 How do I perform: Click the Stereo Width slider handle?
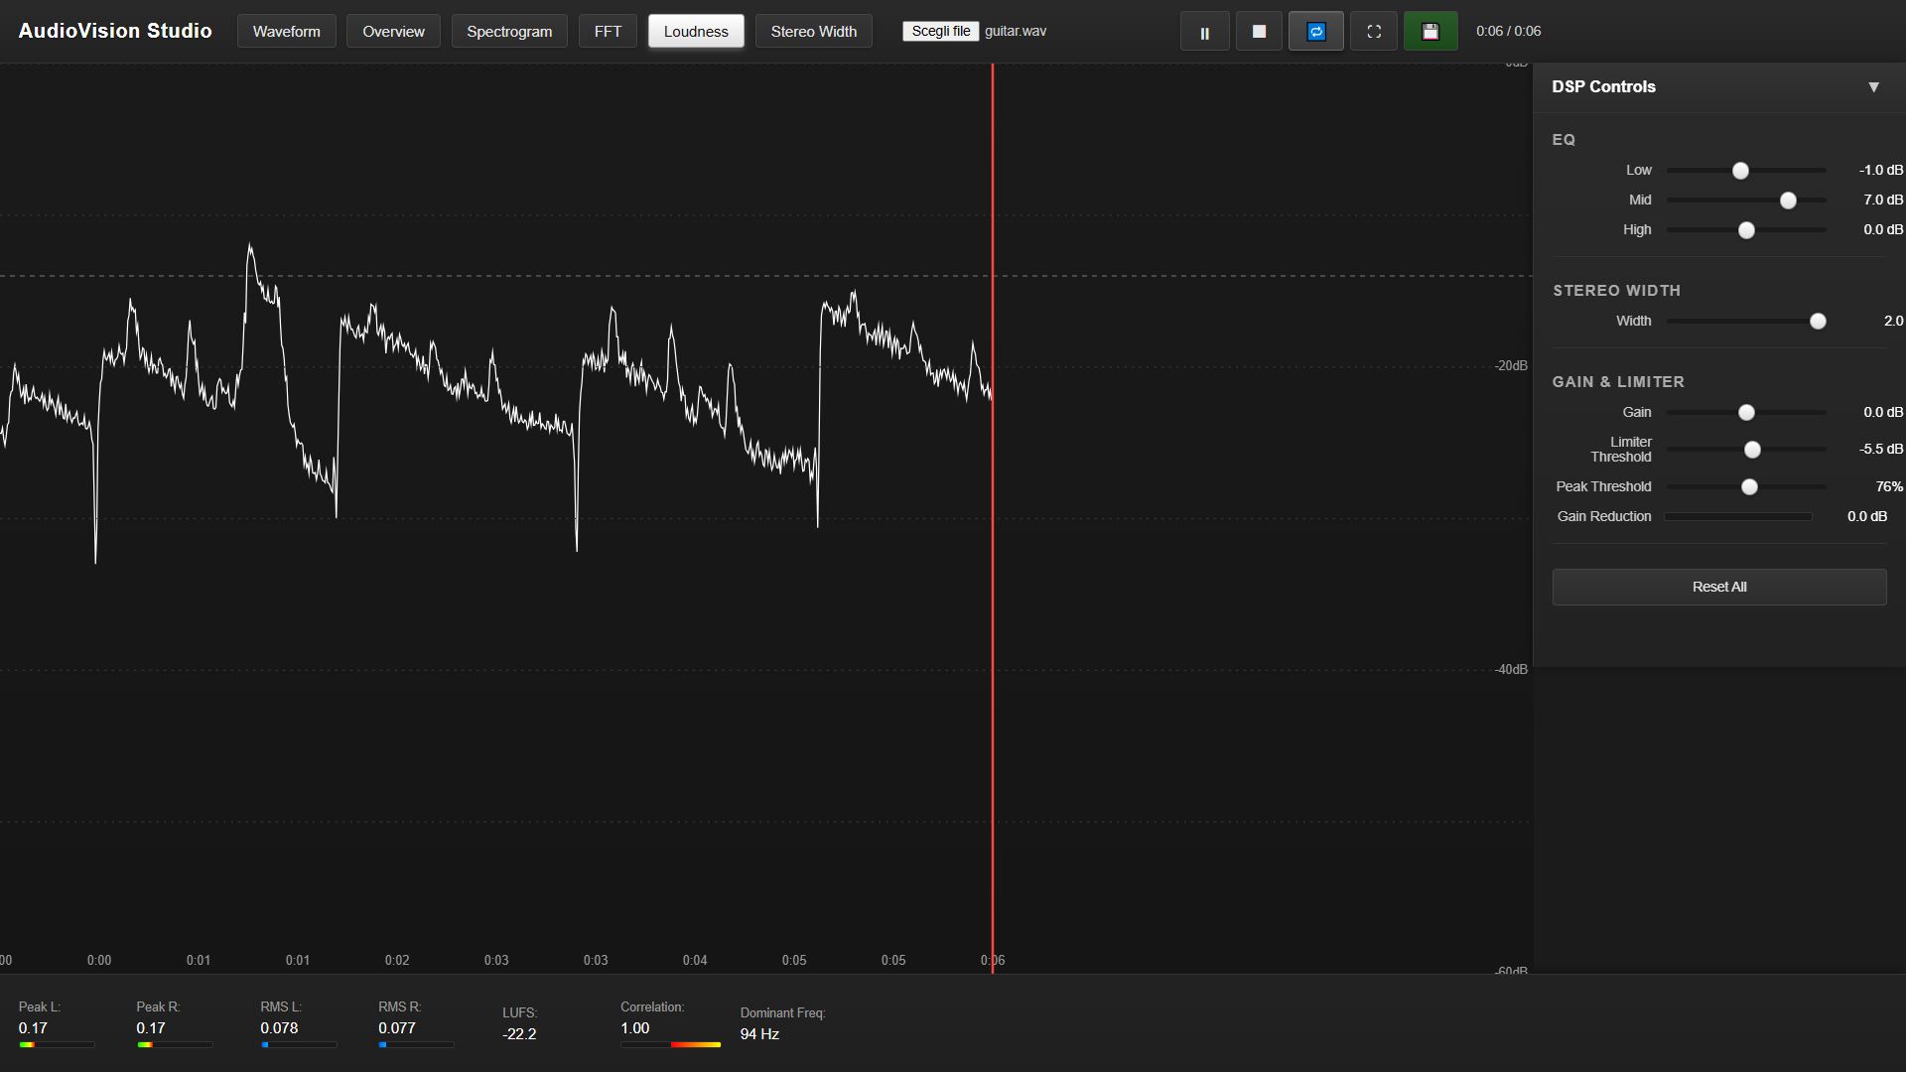point(1818,322)
